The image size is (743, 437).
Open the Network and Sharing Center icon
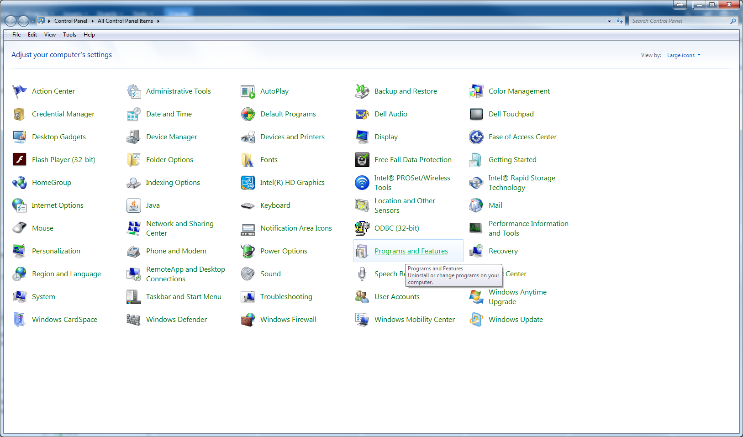click(x=134, y=228)
